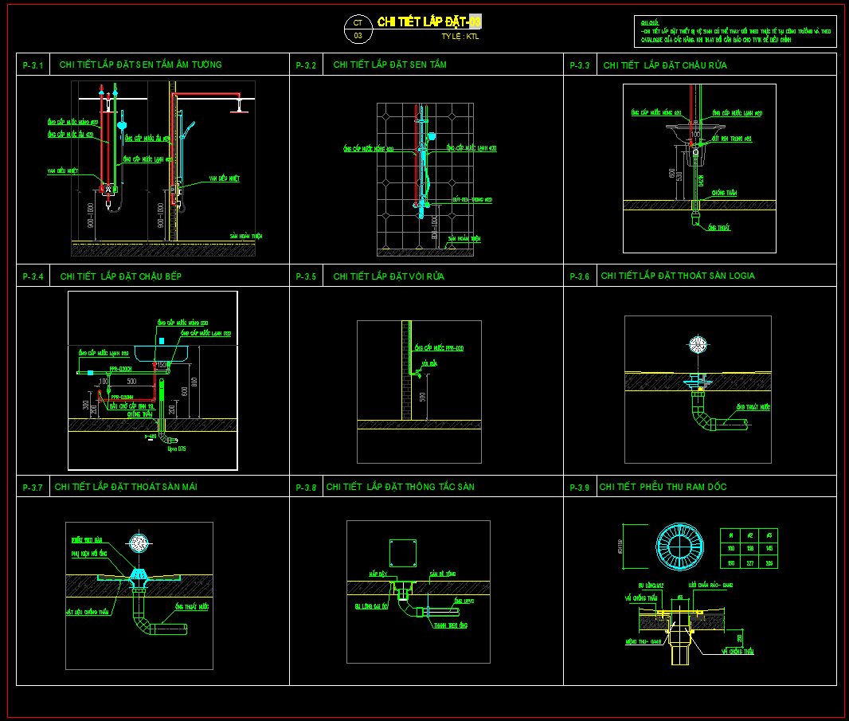The width and height of the screenshot is (849, 721).
Task: Click the P-3.4 kitchen sink detail drawing
Action: (x=153, y=380)
